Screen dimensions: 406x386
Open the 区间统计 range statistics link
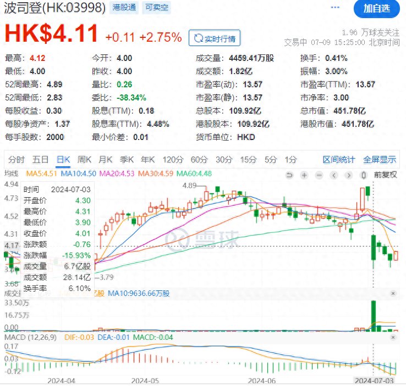[x=339, y=160]
